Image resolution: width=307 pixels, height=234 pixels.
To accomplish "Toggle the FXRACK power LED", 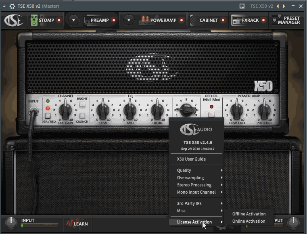I will point(263,20).
